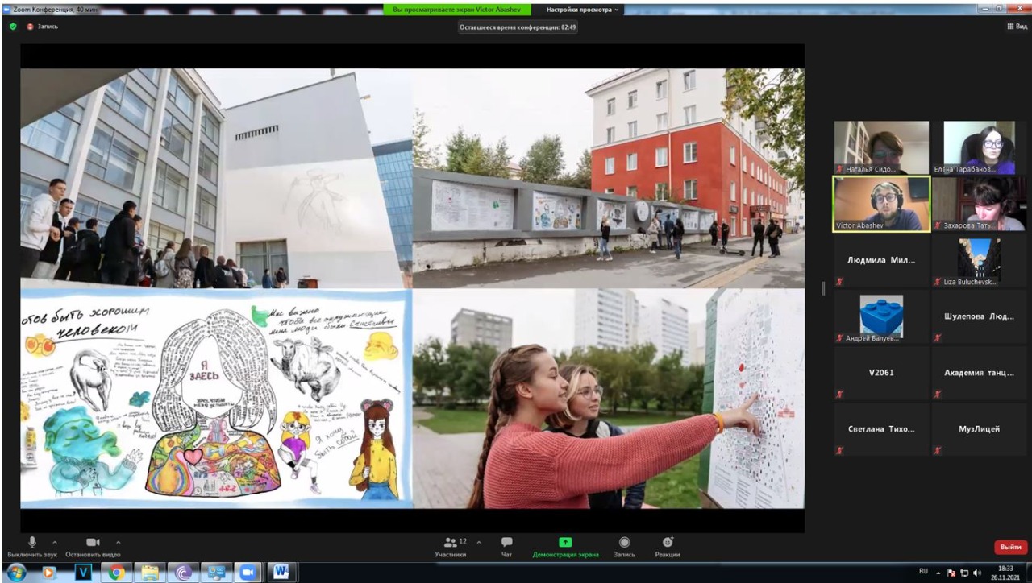Image resolution: width=1032 pixels, height=583 pixels.
Task: Click the Оставшееся время конференции timer banner
Action: pos(518,26)
